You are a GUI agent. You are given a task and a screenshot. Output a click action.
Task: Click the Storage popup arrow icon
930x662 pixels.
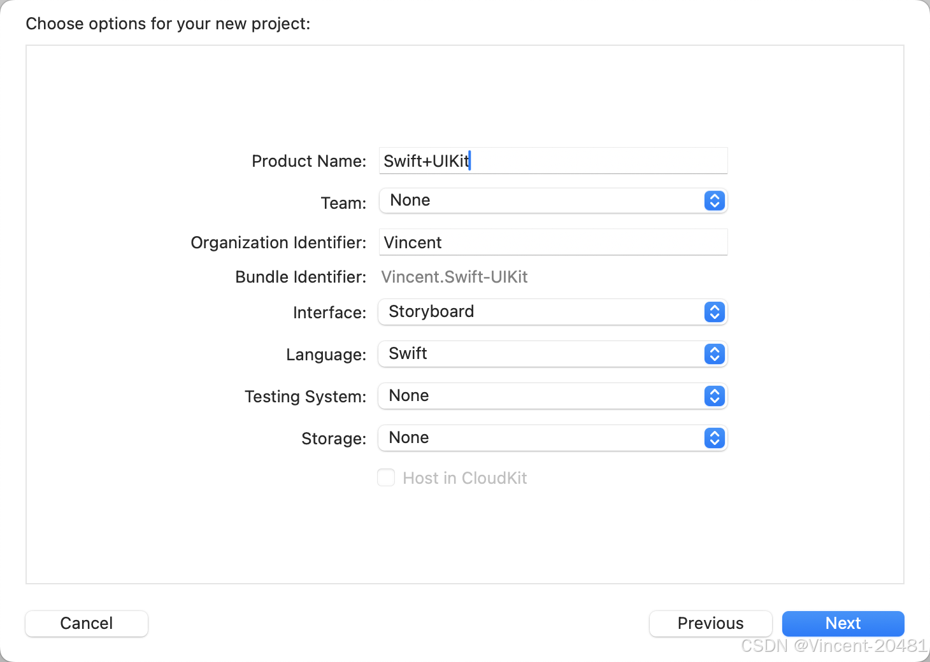(715, 438)
